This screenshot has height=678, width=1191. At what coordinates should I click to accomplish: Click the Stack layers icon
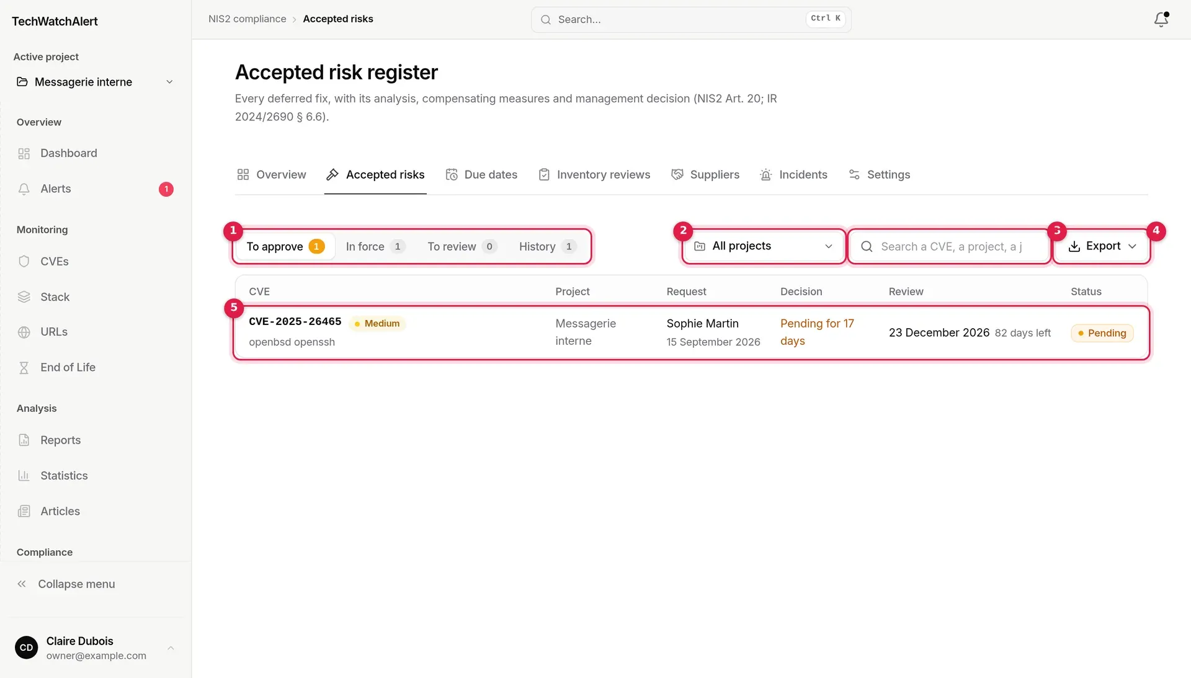click(x=24, y=297)
